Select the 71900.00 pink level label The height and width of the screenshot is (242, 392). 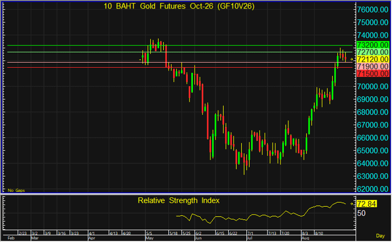click(373, 66)
